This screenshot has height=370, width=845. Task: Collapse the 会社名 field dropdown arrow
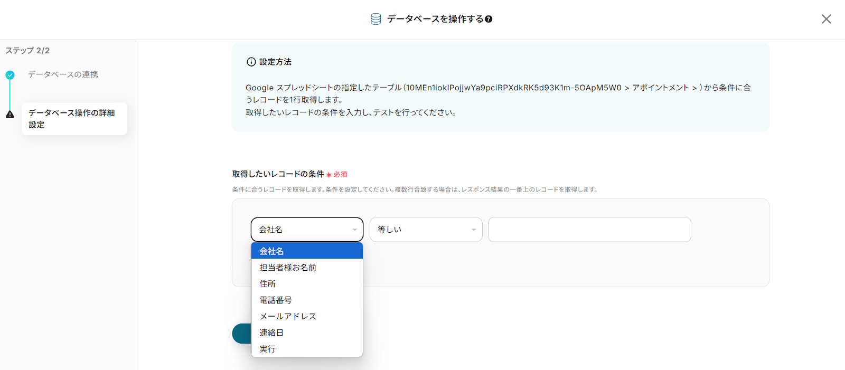coord(354,230)
